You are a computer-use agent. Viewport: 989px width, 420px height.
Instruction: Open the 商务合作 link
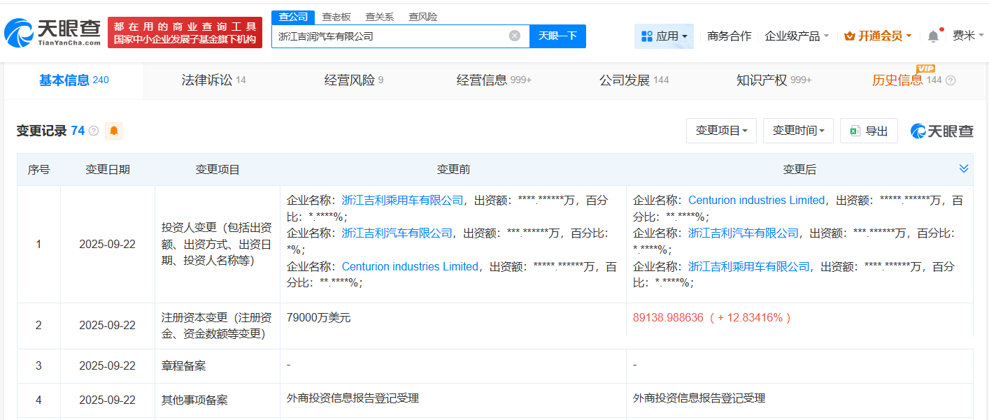coord(730,36)
